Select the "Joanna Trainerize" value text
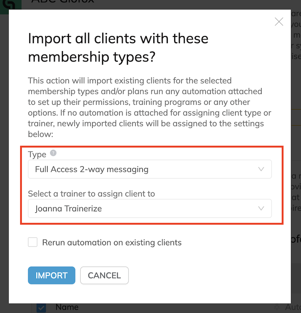This screenshot has width=301, height=313. coord(68,209)
